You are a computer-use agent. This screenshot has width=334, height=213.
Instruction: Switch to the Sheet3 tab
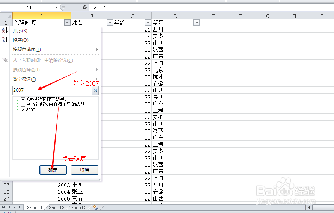[x=79, y=207]
